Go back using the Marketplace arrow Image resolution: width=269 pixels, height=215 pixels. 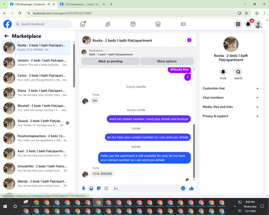tap(6, 36)
